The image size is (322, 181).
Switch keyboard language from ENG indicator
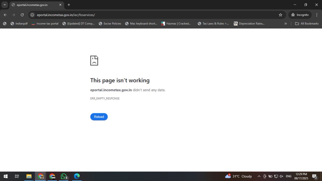point(288,176)
